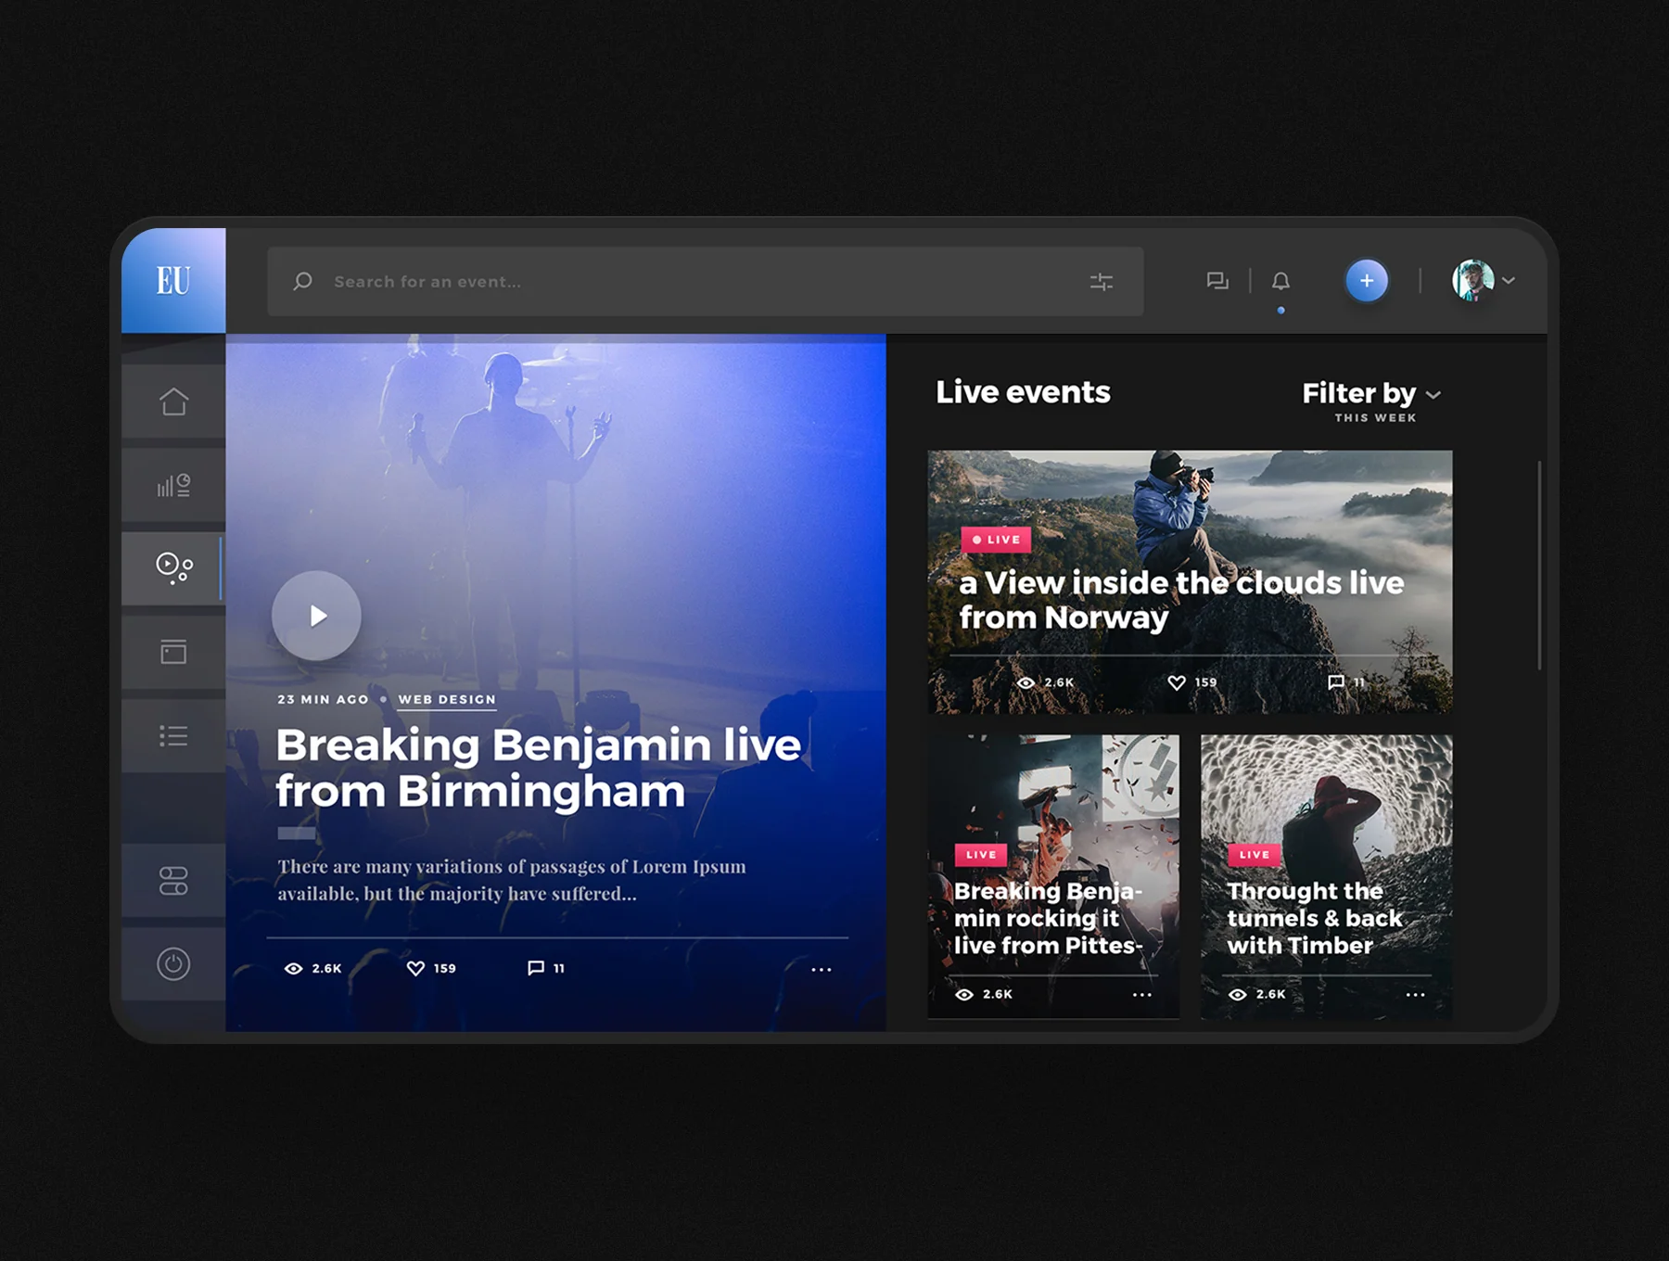This screenshot has height=1261, width=1669.
Task: Like the Norway clouds event heart icon
Action: point(1177,682)
